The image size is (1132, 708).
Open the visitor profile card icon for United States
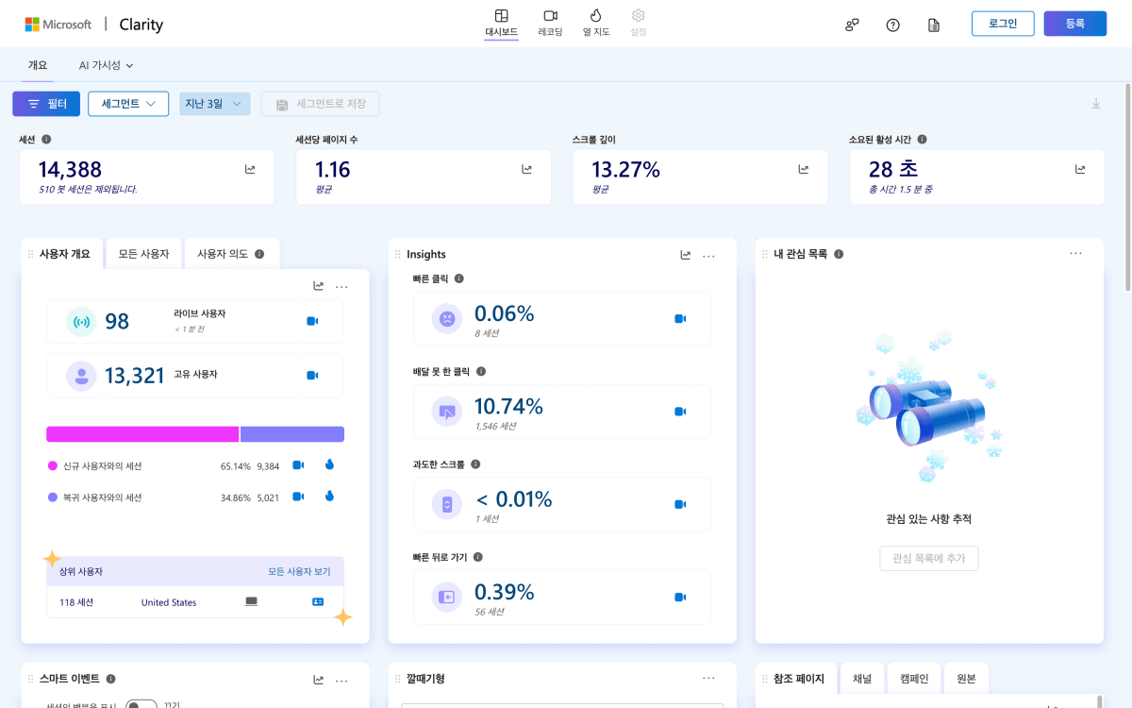tap(318, 602)
